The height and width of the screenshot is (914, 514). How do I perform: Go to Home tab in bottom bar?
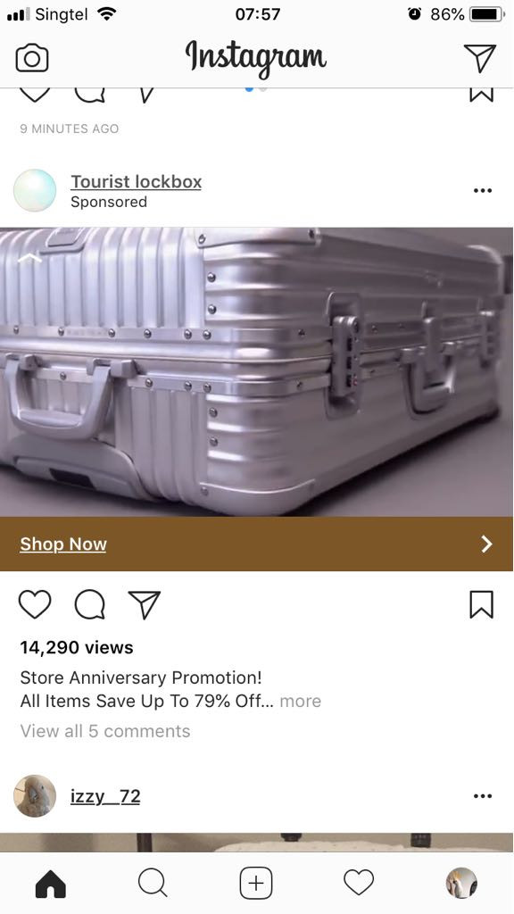click(x=51, y=883)
